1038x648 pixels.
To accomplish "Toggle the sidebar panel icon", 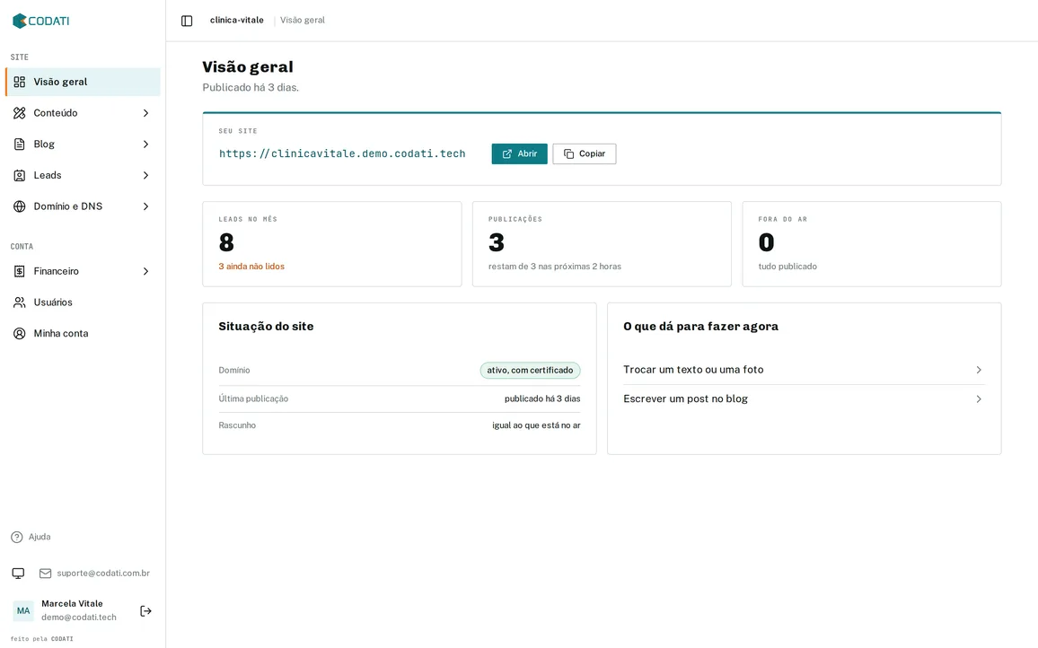I will click(x=187, y=21).
